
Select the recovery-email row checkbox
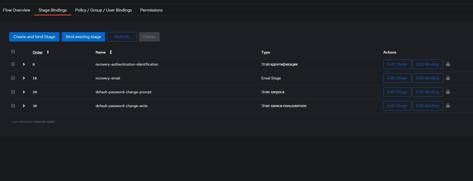point(13,78)
